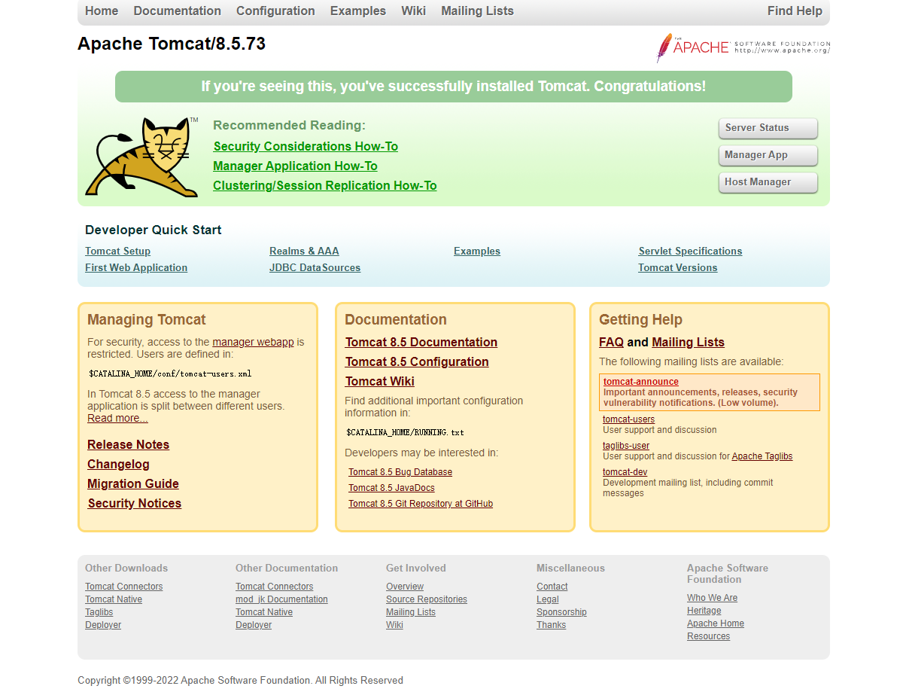Click the Apache Software Foundation feather logo
Viewport: 903px width, 692px height.
[743, 47]
